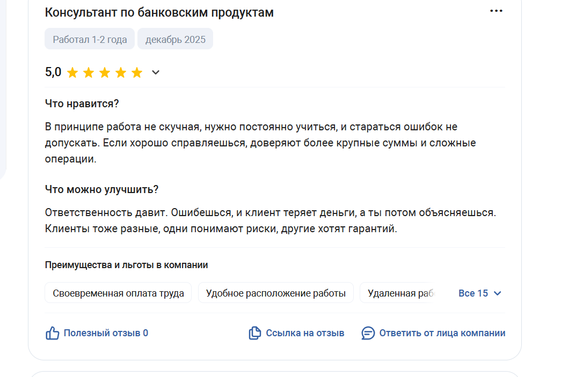Click "Все 15" to show all benefits
Image resolution: width=561 pixels, height=377 pixels.
(473, 293)
